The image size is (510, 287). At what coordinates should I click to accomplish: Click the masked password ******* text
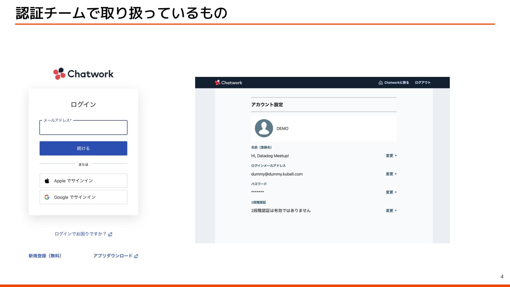257,192
